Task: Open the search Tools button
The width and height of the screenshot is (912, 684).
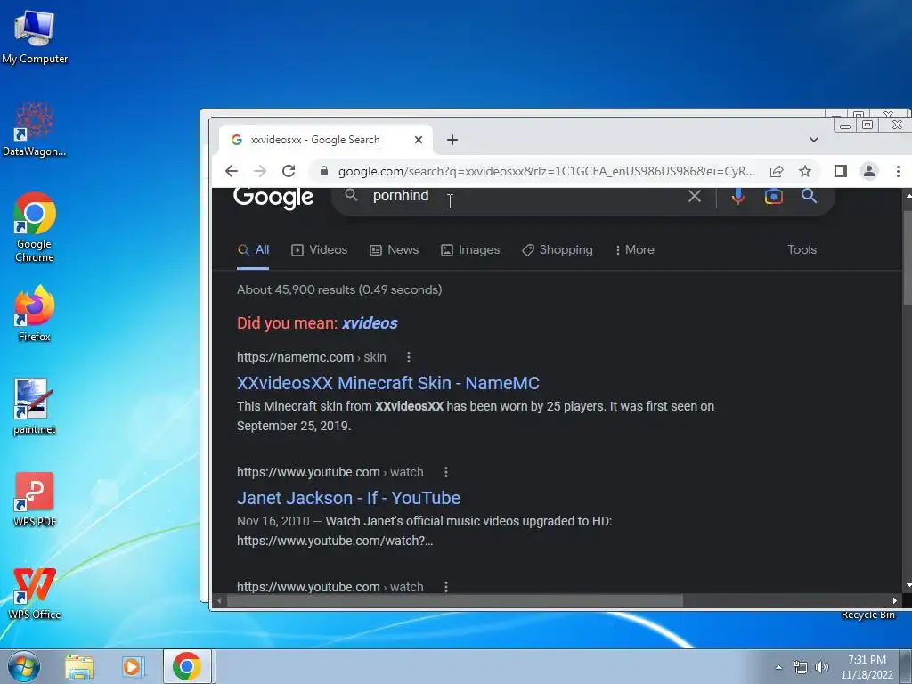Action: click(x=802, y=250)
